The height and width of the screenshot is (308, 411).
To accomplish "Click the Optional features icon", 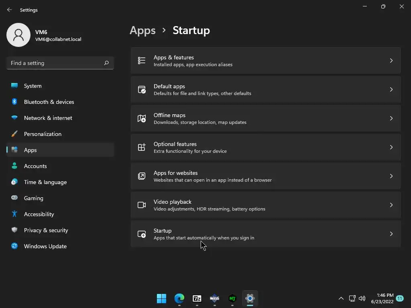I will pos(142,147).
